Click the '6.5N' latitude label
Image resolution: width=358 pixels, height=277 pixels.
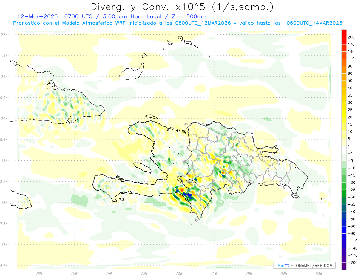[x=4, y=266]
